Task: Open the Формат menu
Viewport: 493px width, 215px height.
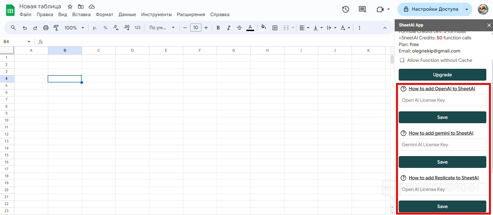Action: point(104,14)
